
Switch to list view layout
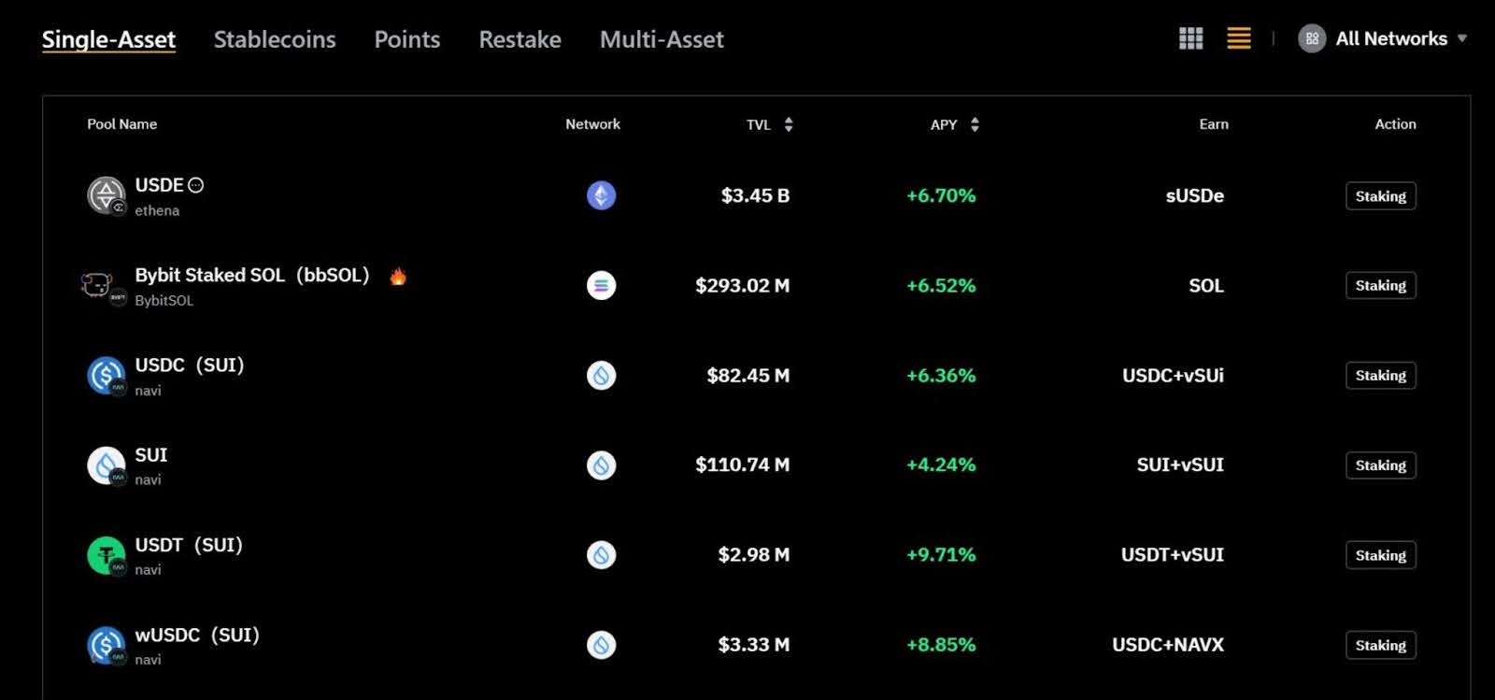[x=1239, y=38]
